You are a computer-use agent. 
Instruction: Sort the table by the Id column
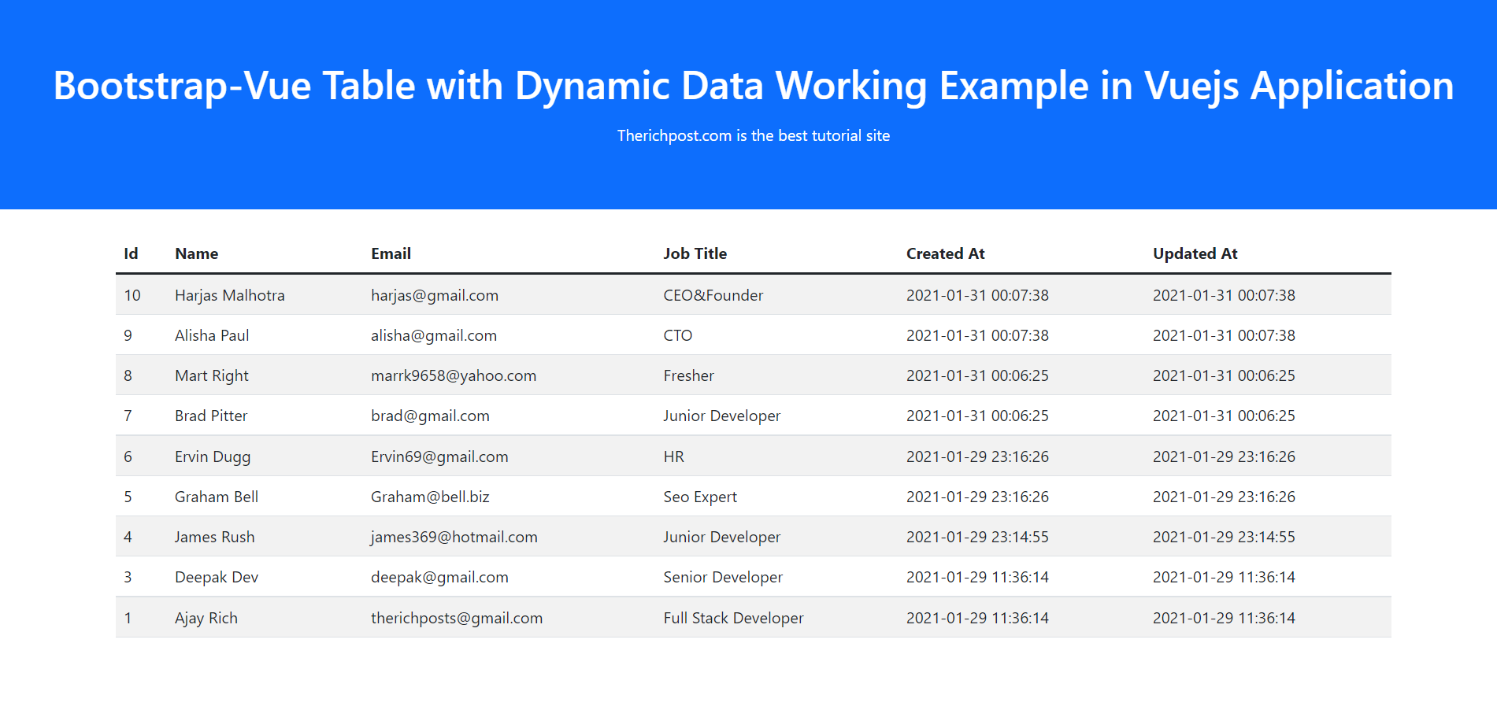click(131, 253)
